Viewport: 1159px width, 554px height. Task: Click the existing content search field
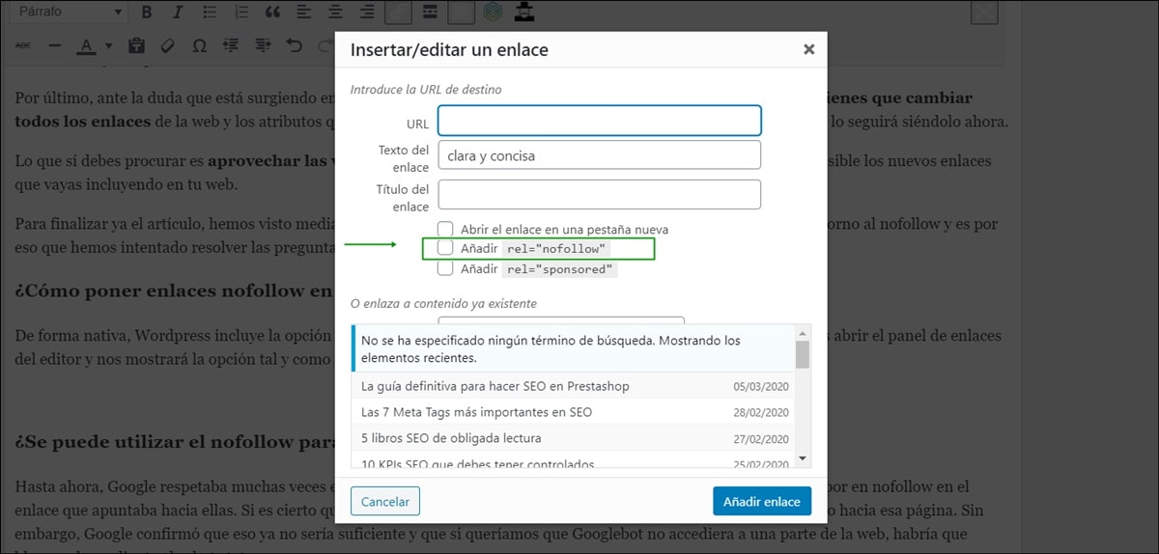pyautogui.click(x=561, y=320)
